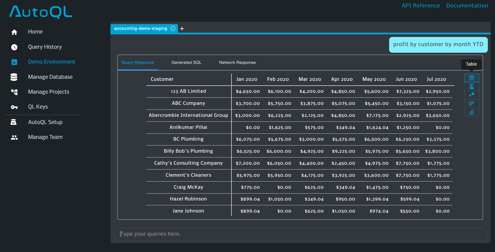Click Jane Johnson's Apr 2020 value $1,050.00
Image resolution: width=495 pixels, height=252 pixels.
[343, 211]
